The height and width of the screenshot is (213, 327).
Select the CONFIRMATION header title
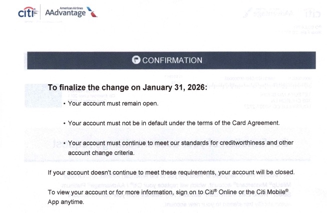172,60
